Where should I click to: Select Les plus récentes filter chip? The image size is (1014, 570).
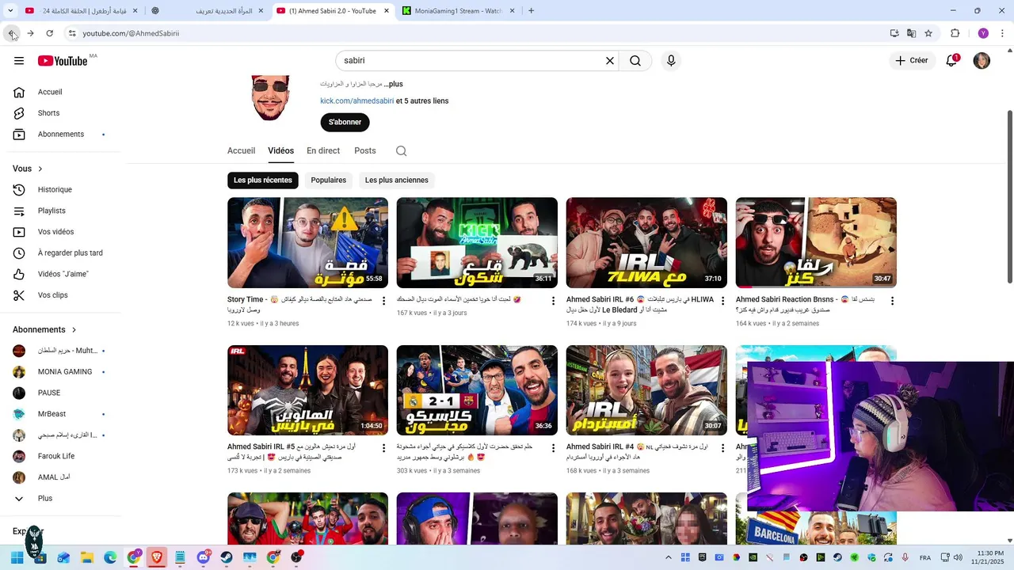[x=263, y=180]
